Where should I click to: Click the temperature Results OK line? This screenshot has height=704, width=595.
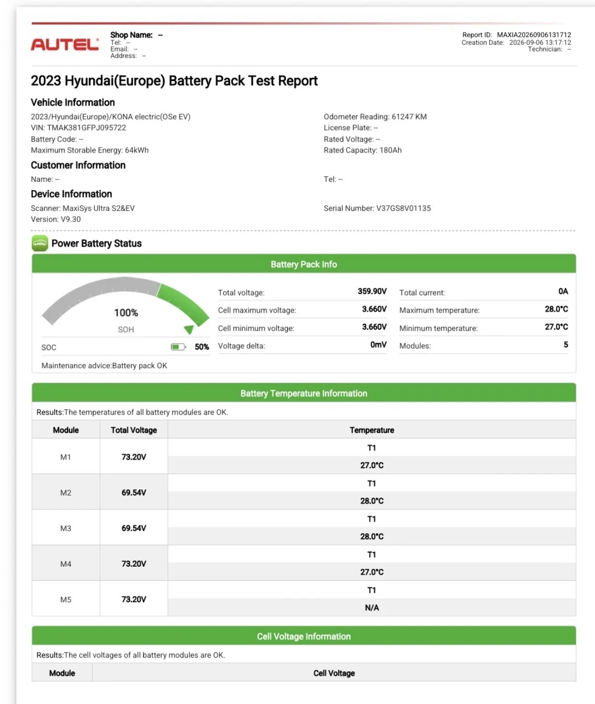click(x=132, y=412)
